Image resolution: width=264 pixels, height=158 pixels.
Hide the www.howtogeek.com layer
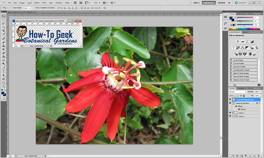[230, 99]
